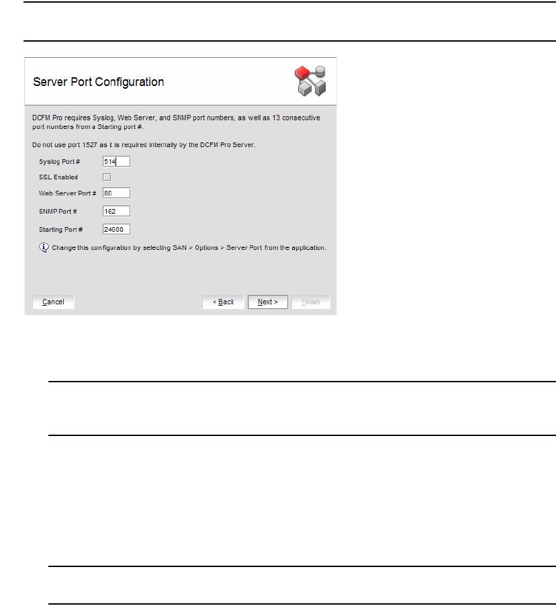Click the 'Syslog Port #' label
This screenshot has height=608, width=556.
[59, 162]
